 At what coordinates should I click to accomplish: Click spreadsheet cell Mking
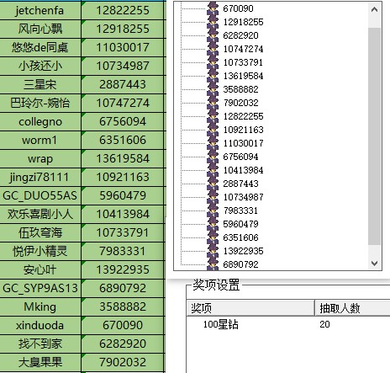(x=40, y=306)
